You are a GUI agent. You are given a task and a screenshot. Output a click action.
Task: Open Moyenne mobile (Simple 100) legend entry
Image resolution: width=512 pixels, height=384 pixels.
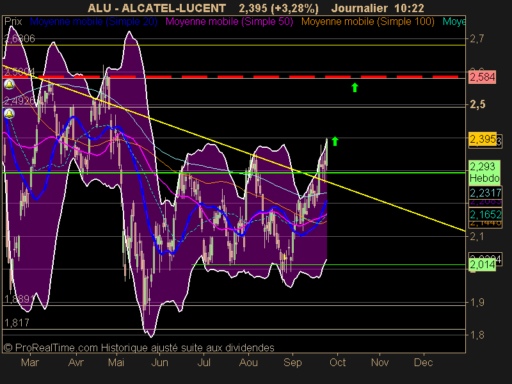click(x=367, y=22)
